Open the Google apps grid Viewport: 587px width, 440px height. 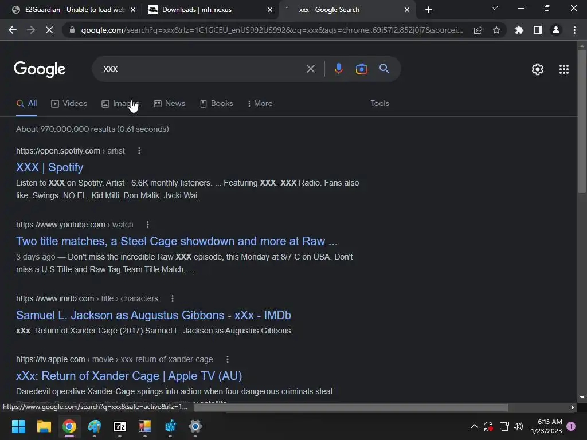tap(564, 69)
